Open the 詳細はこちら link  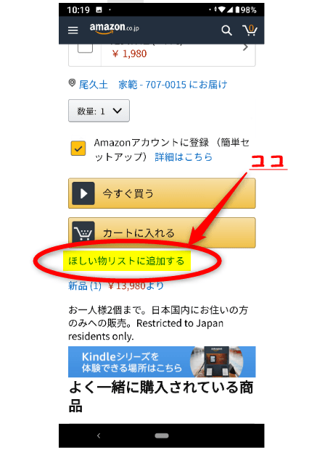click(184, 157)
